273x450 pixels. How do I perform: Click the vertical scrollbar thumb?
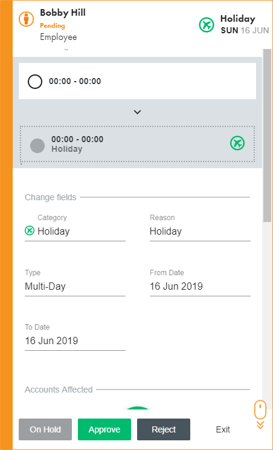[267, 135]
